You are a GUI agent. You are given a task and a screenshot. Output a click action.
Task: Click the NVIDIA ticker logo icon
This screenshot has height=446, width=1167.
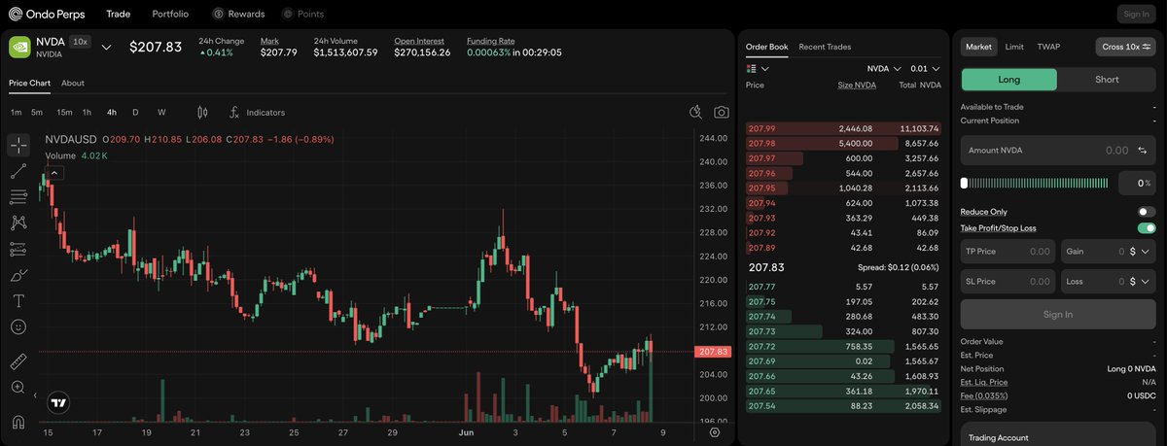(19, 47)
